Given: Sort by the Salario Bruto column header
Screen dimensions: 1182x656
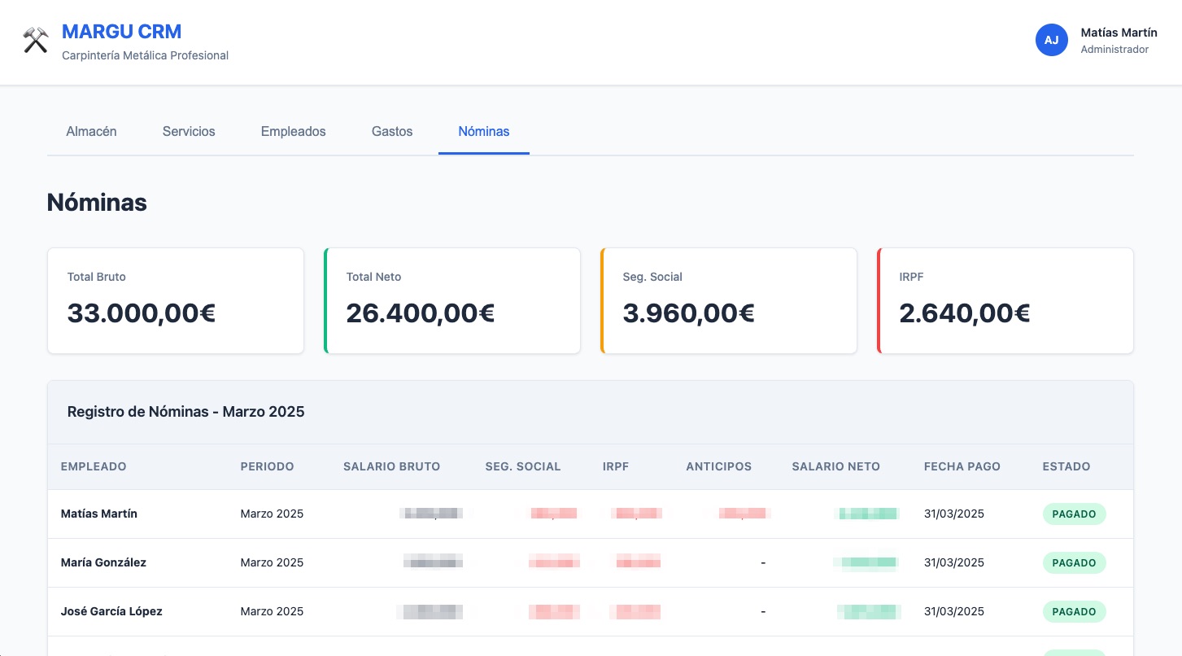Looking at the screenshot, I should (391, 466).
